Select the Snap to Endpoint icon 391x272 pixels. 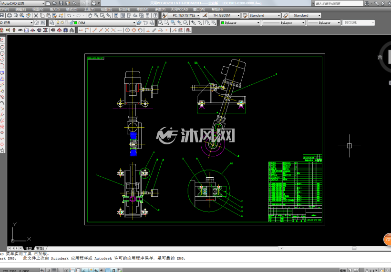[x=95, y=30]
